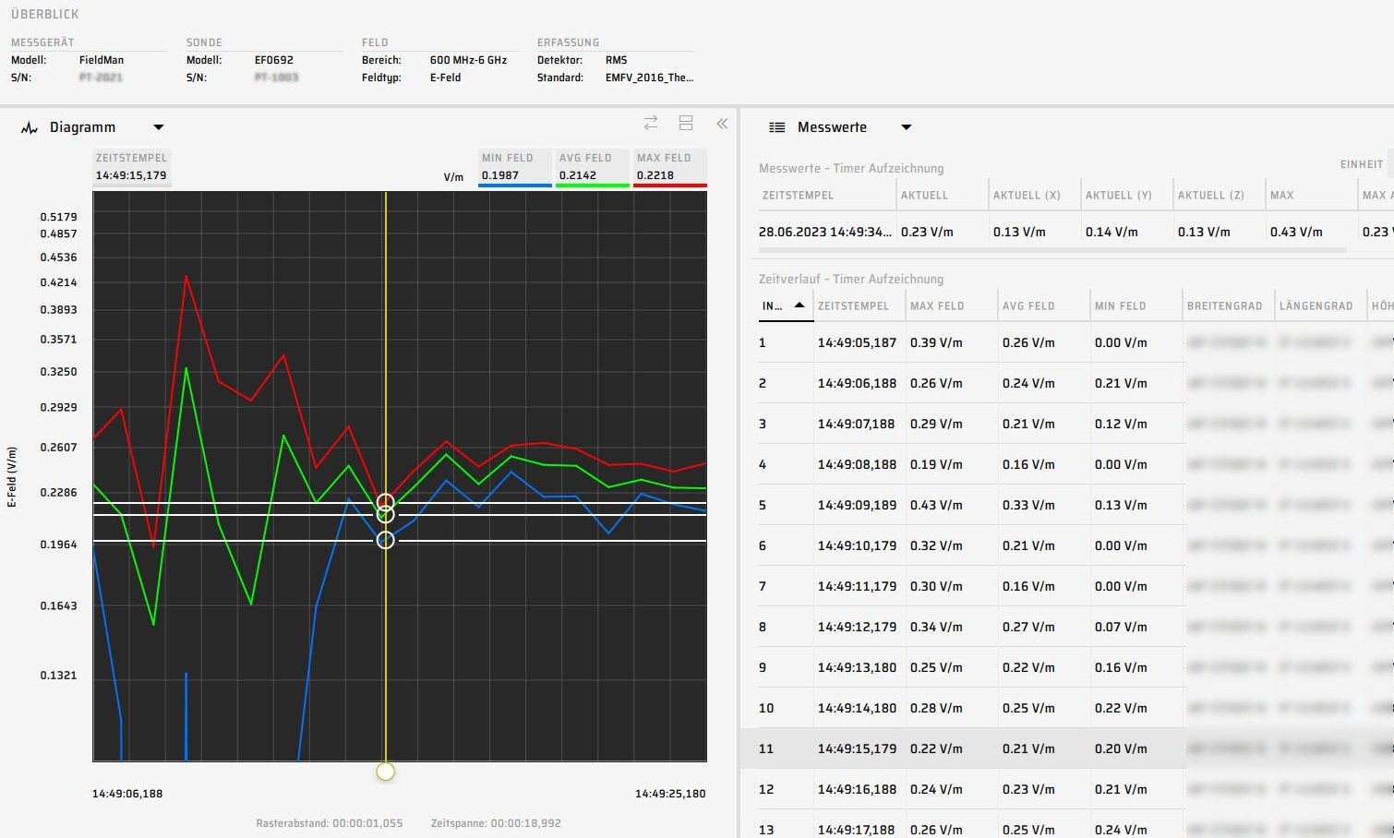Screen dimensions: 1394x838
Task: Click the blue MIN FELD legend swatch
Action: pos(515,186)
